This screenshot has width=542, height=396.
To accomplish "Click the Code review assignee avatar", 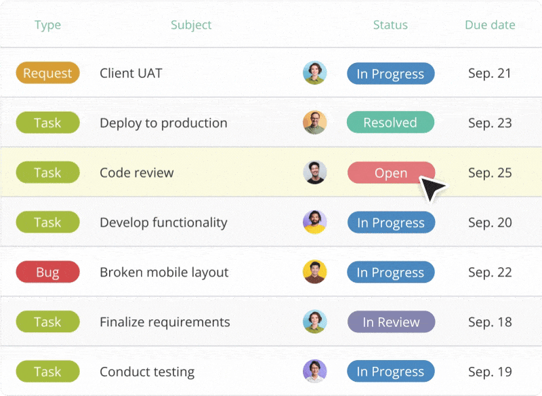I will tap(314, 172).
